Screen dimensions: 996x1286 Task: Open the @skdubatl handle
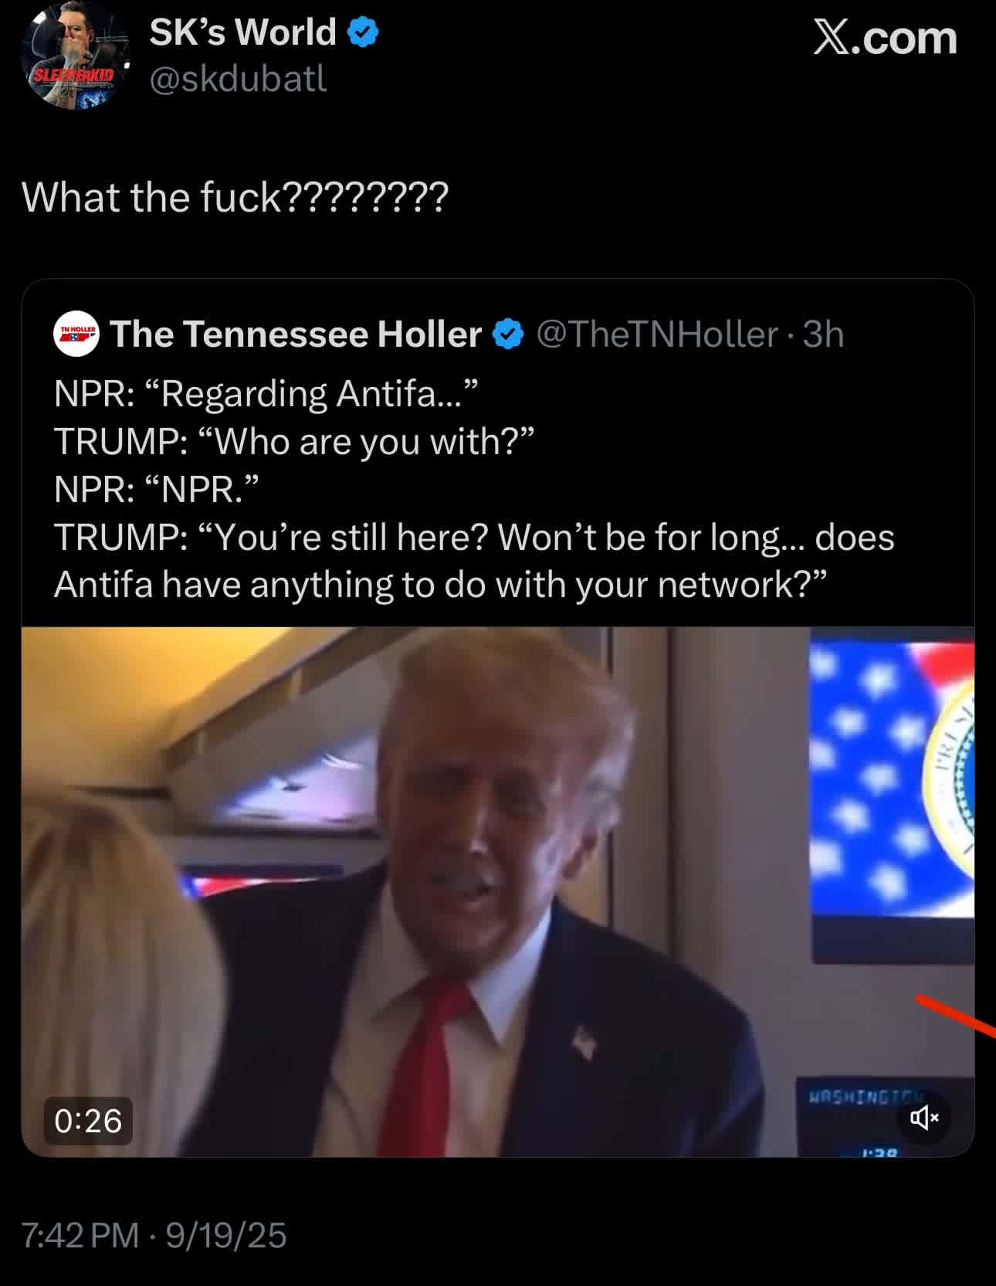(x=238, y=79)
